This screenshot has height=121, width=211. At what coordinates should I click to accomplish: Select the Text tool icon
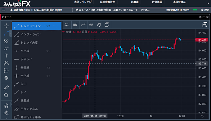click(x=6, y=56)
